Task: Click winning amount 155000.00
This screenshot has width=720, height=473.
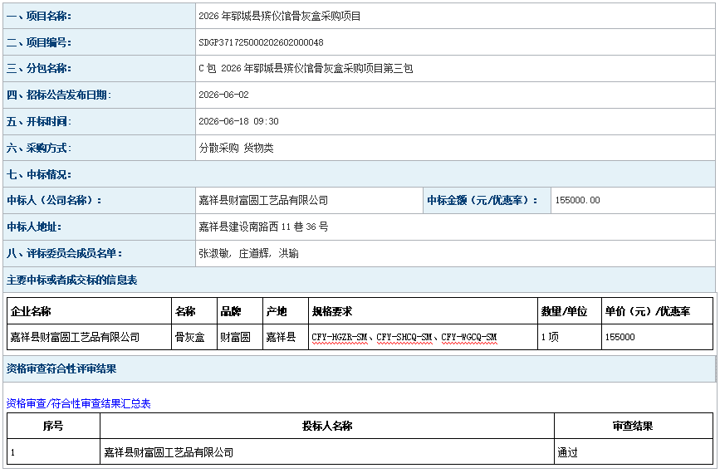Action: click(577, 201)
